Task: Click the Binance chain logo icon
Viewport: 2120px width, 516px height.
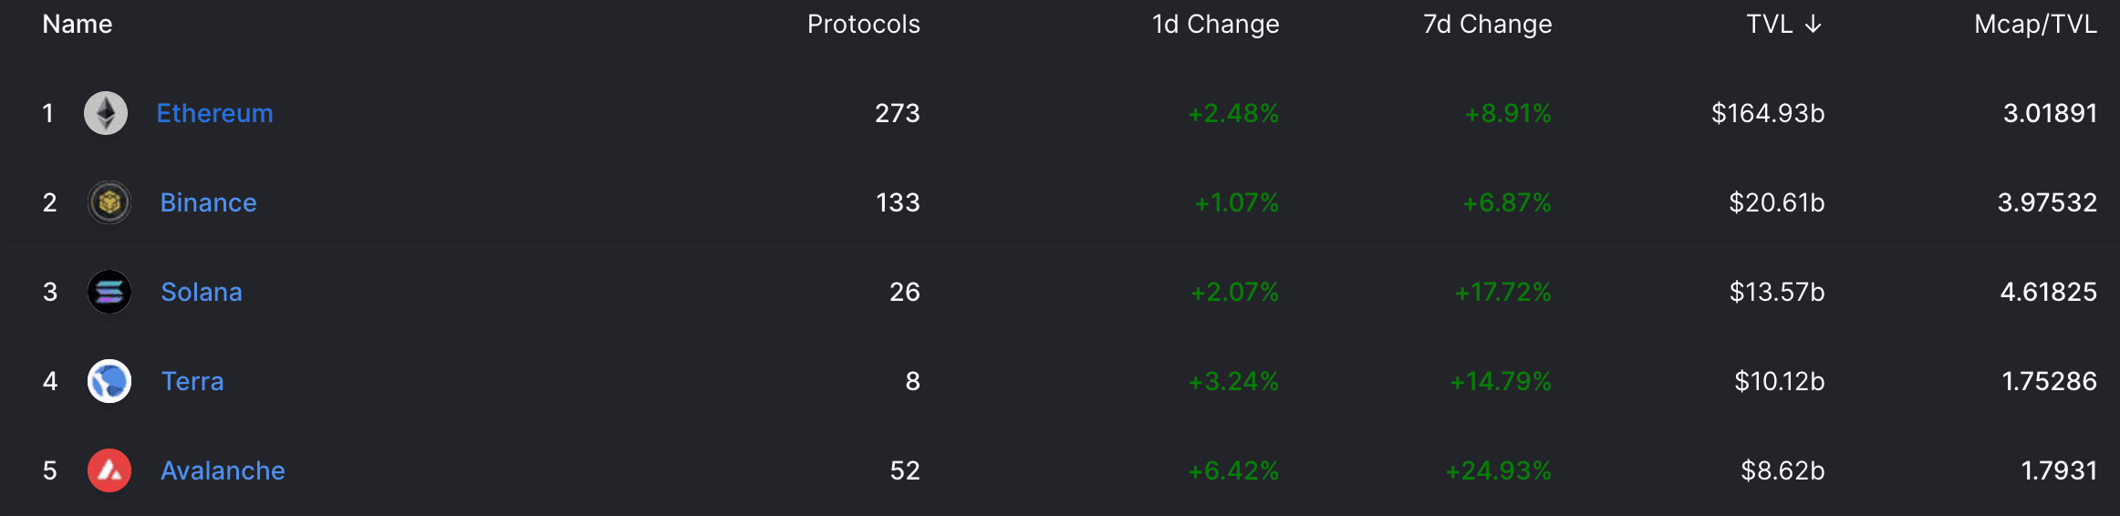Action: click(109, 202)
